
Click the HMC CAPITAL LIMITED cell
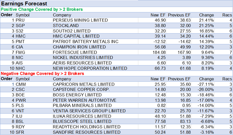pyautogui.click(x=76, y=36)
